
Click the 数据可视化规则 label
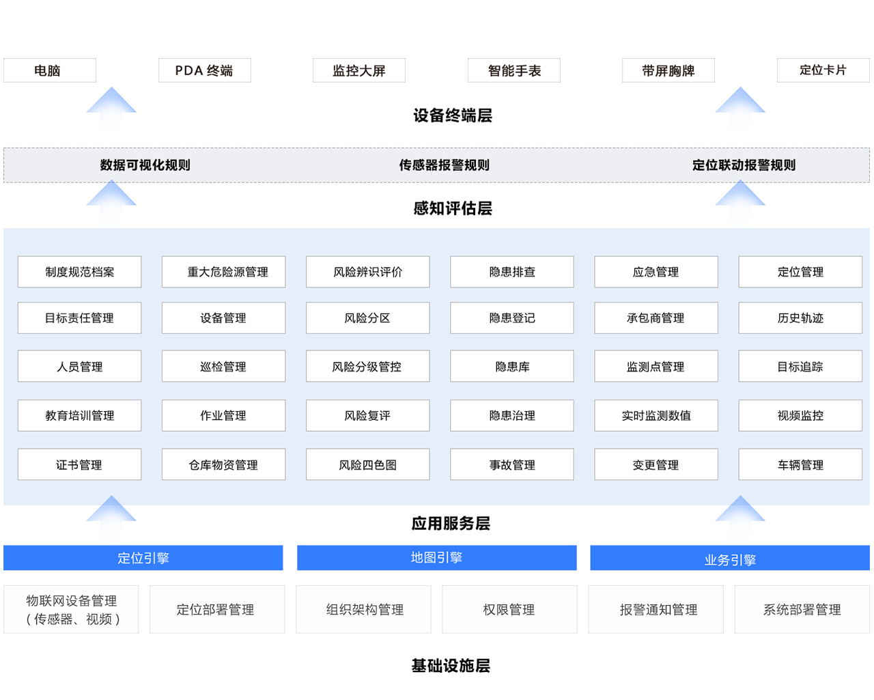tap(145, 165)
